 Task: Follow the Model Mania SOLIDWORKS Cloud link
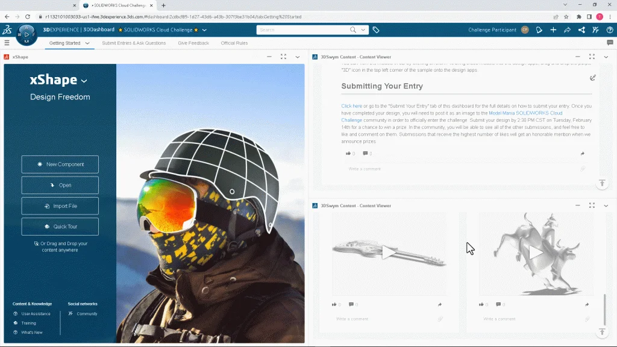tap(525, 113)
